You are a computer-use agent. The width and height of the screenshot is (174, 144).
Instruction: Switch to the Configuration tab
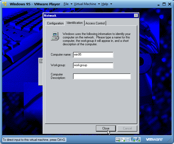[55, 23]
